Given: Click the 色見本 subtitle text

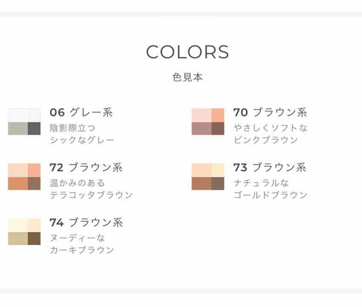Looking at the screenshot, I should [188, 78].
